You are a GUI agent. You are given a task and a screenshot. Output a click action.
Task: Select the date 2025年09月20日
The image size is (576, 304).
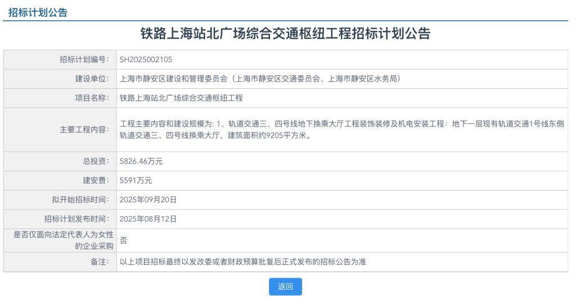pos(148,199)
